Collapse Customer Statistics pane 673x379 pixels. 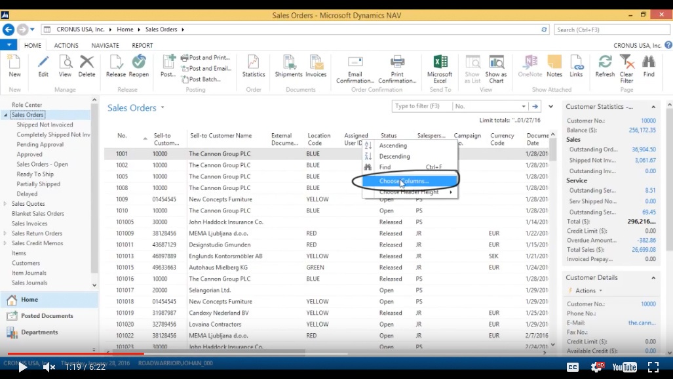pos(653,107)
